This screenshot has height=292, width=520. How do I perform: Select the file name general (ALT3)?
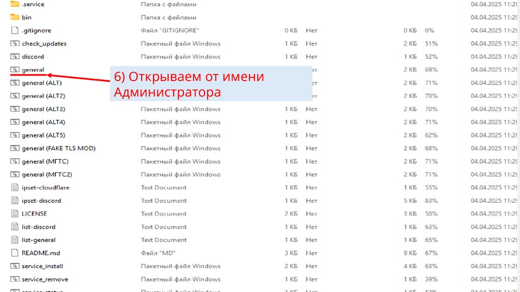tap(44, 109)
